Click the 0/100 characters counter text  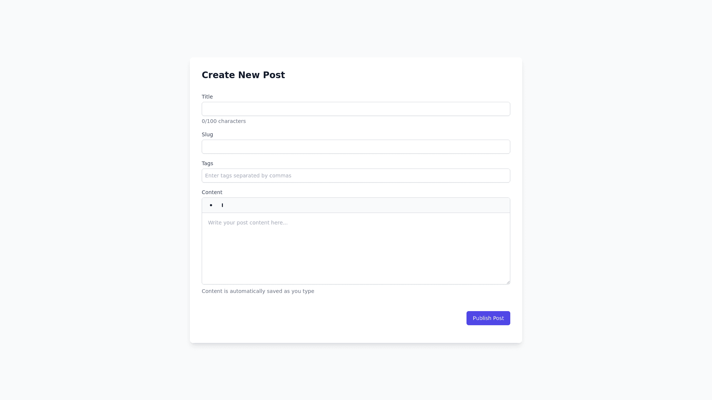224,121
